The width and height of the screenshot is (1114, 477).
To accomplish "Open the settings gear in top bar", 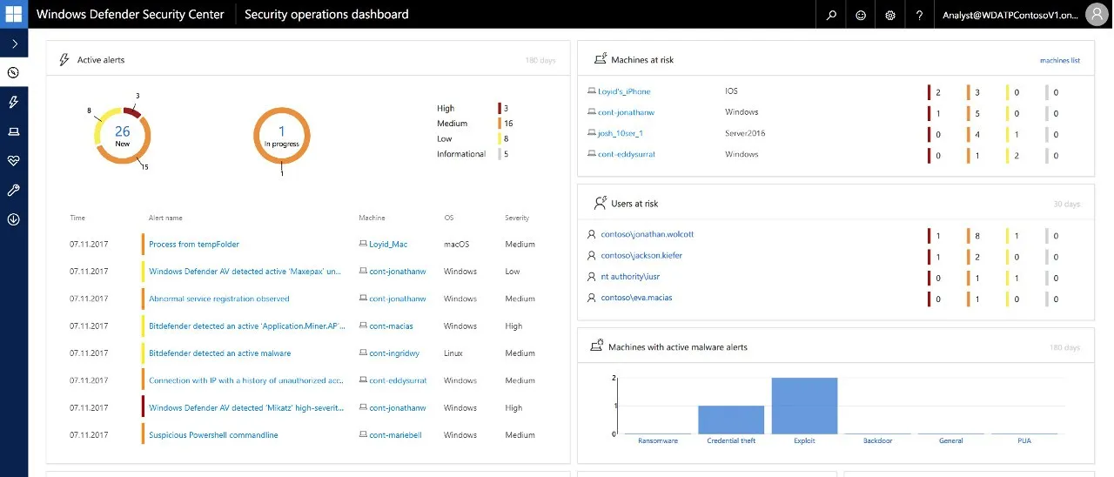I will point(890,15).
